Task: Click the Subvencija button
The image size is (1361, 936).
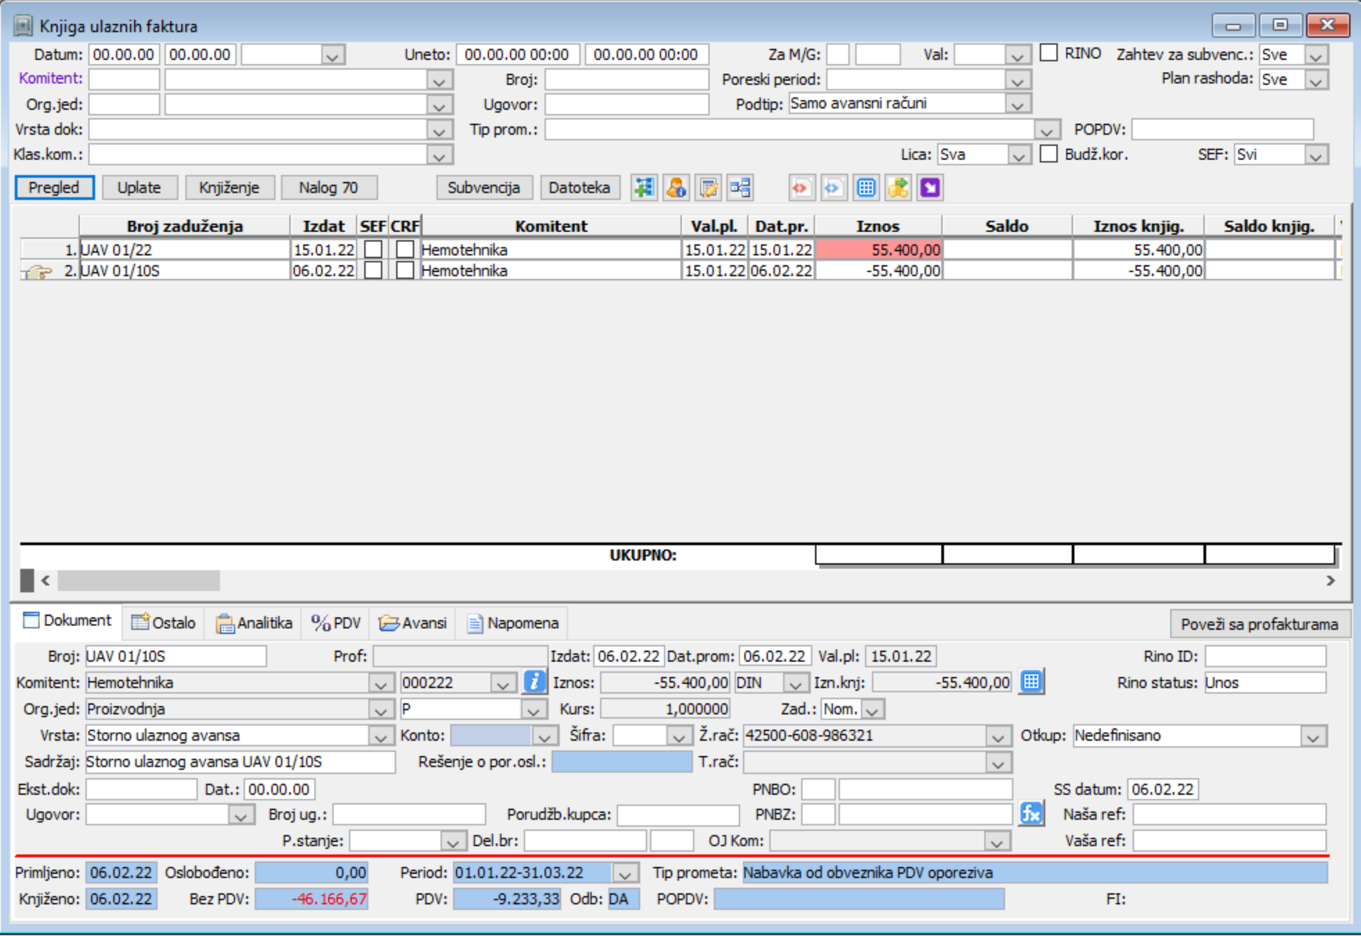Action: (x=483, y=187)
